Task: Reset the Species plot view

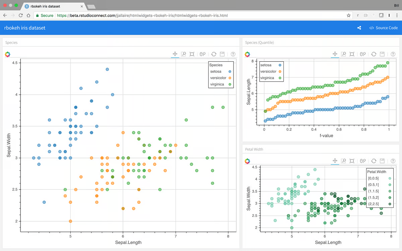Action: pos(213,54)
